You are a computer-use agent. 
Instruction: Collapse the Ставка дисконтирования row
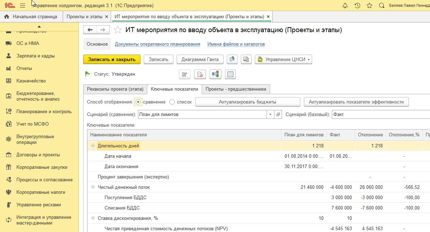click(x=93, y=218)
